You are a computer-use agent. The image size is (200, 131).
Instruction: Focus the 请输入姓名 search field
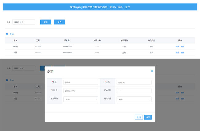pos(24,22)
